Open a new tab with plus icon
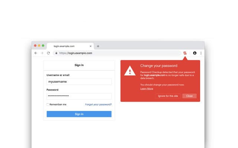 pos(98,46)
